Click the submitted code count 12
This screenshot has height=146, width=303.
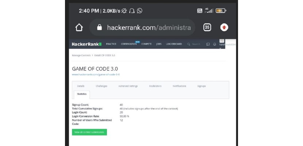(121, 120)
